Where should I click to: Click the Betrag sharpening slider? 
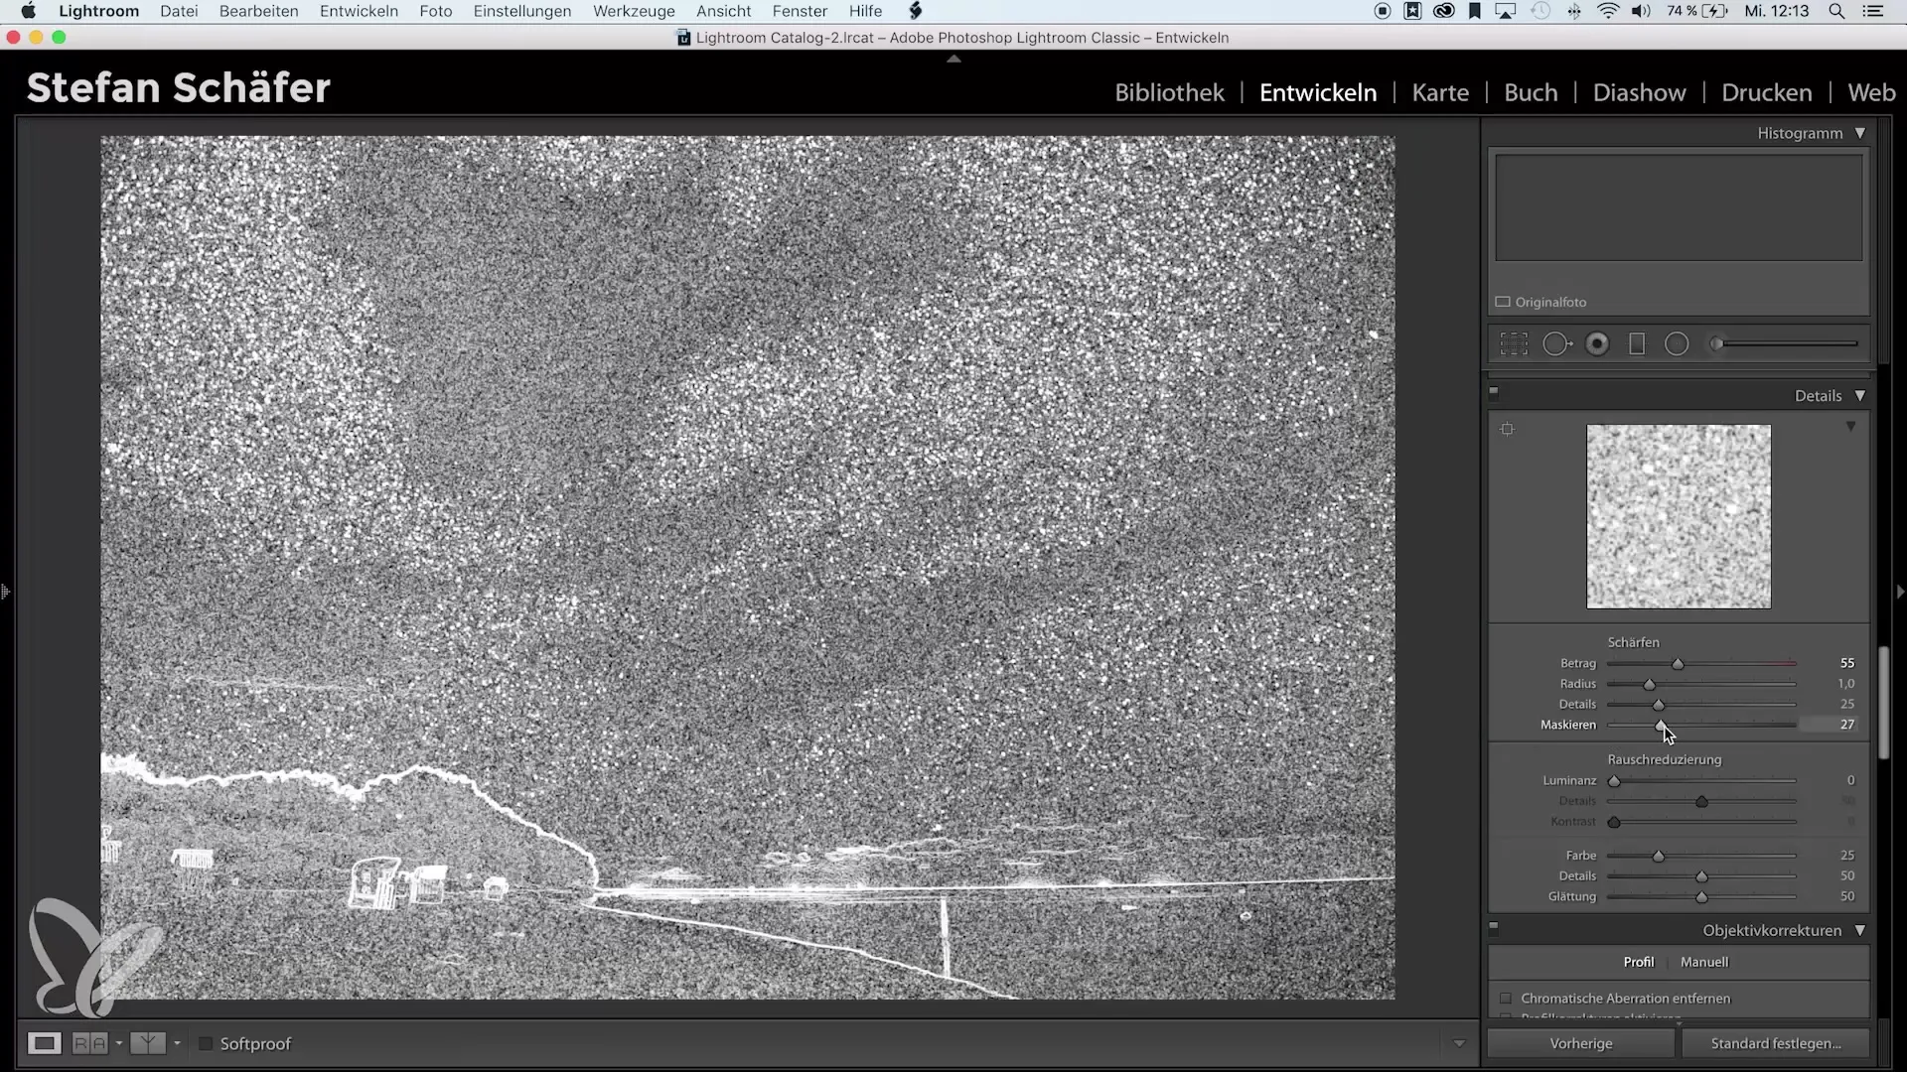coord(1701,663)
